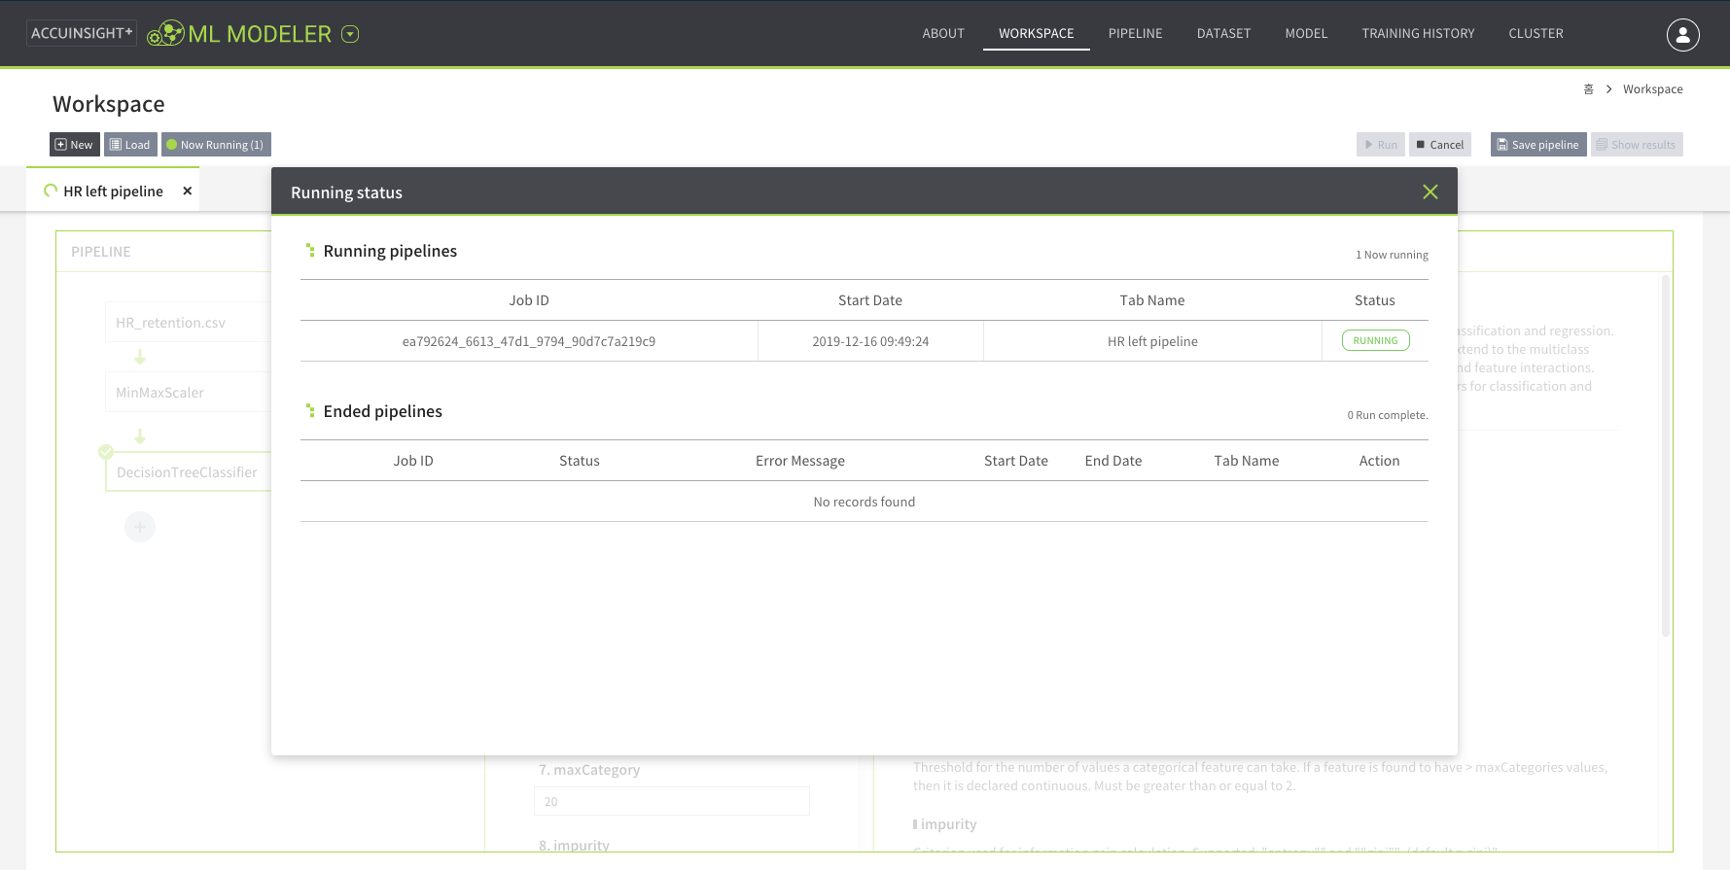Create a New pipeline
1730x870 pixels.
pos(75,144)
